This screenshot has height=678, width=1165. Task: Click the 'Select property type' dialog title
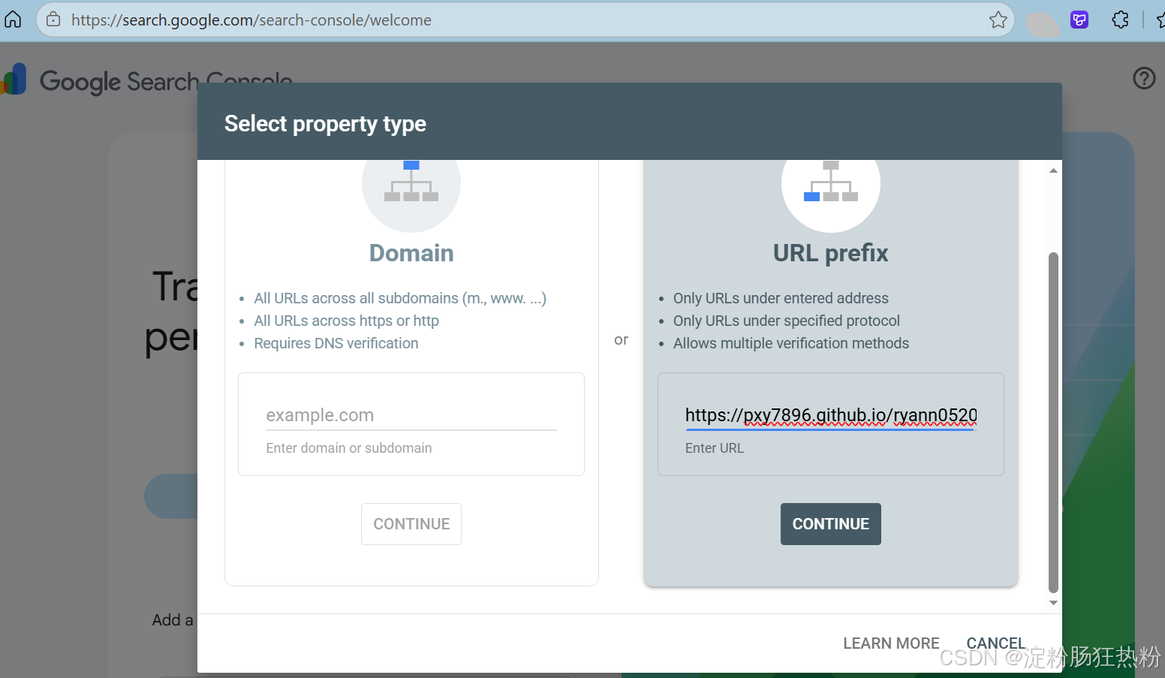325,123
